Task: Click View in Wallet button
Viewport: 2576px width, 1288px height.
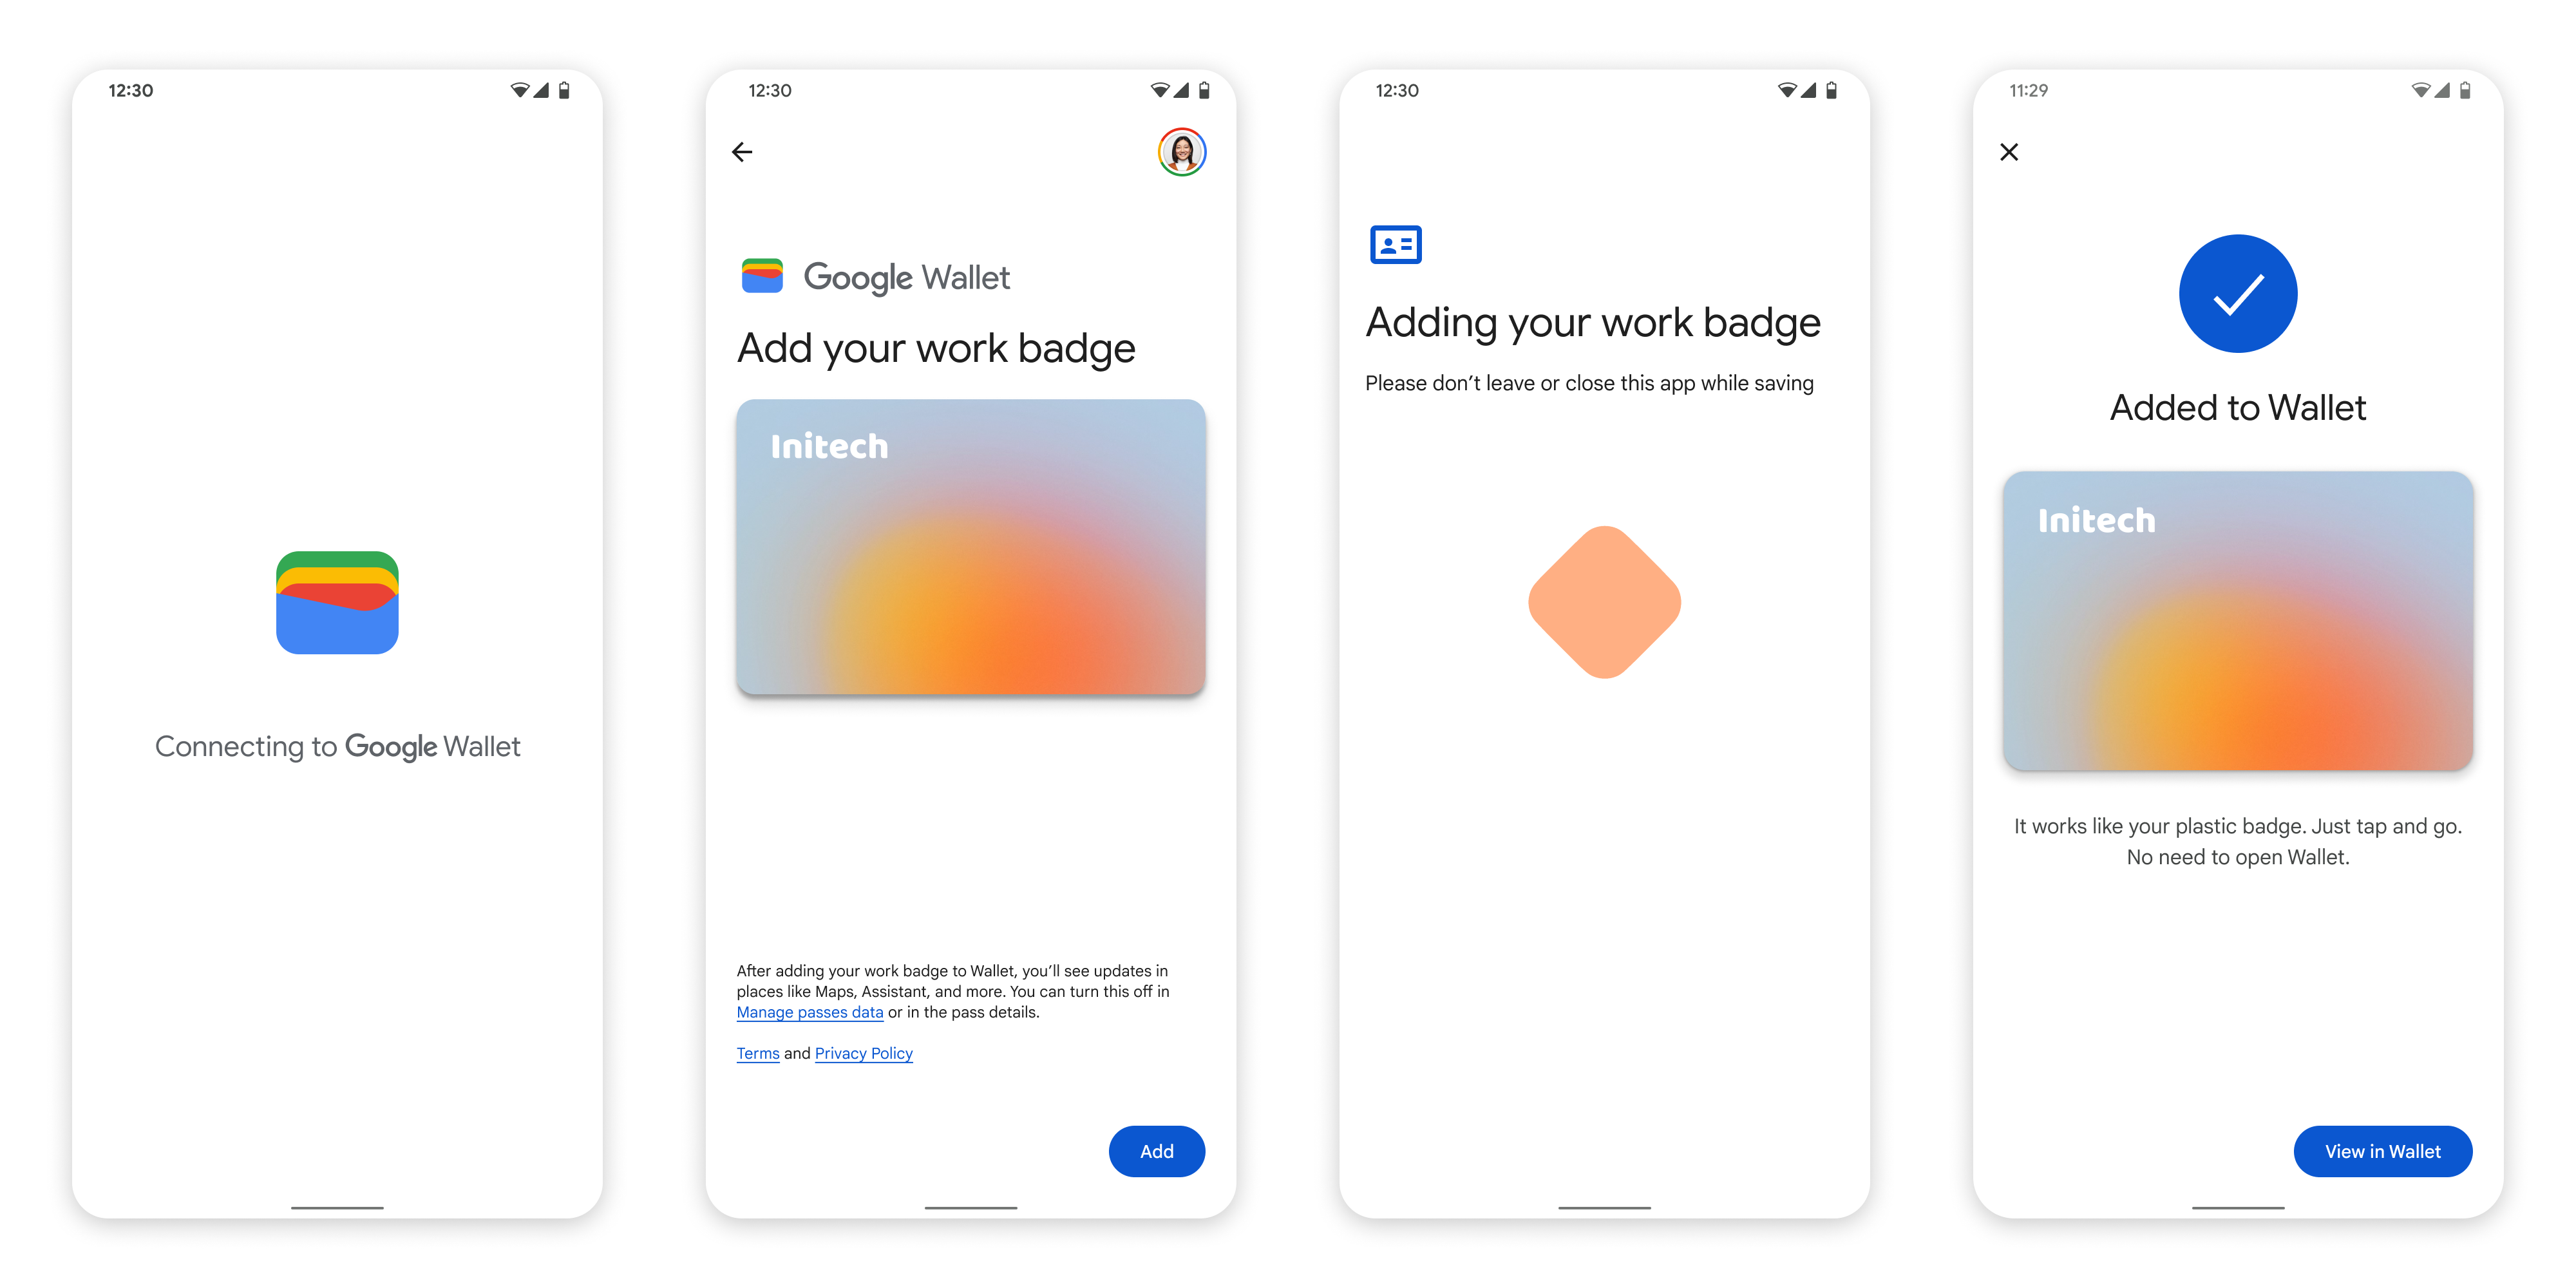Action: click(x=2385, y=1151)
